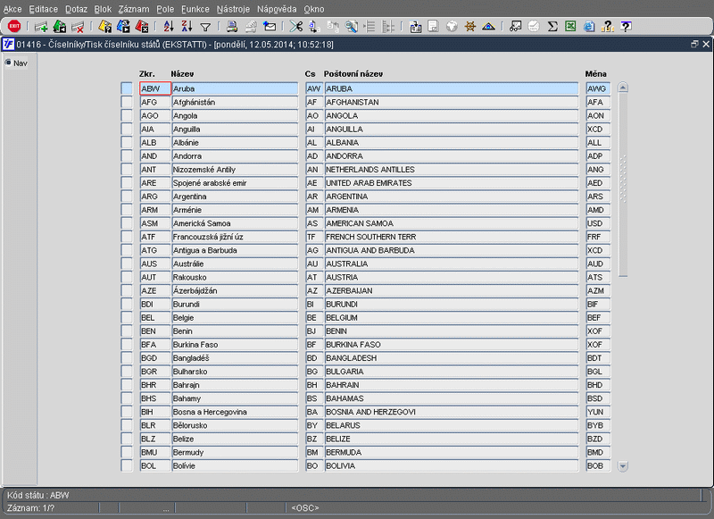Click the NETHERLANDS ANTILLES postal name field
Viewport: 714px width, 519px height.
[452, 170]
